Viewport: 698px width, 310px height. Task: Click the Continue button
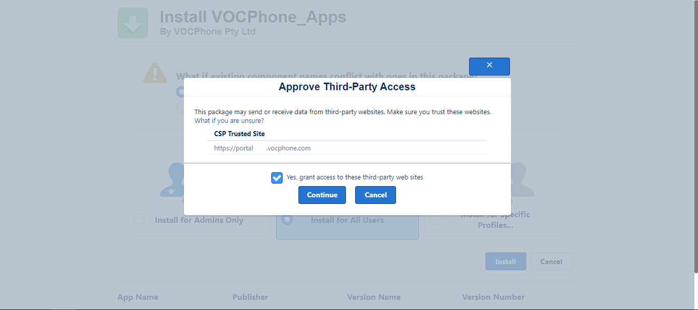(x=322, y=195)
